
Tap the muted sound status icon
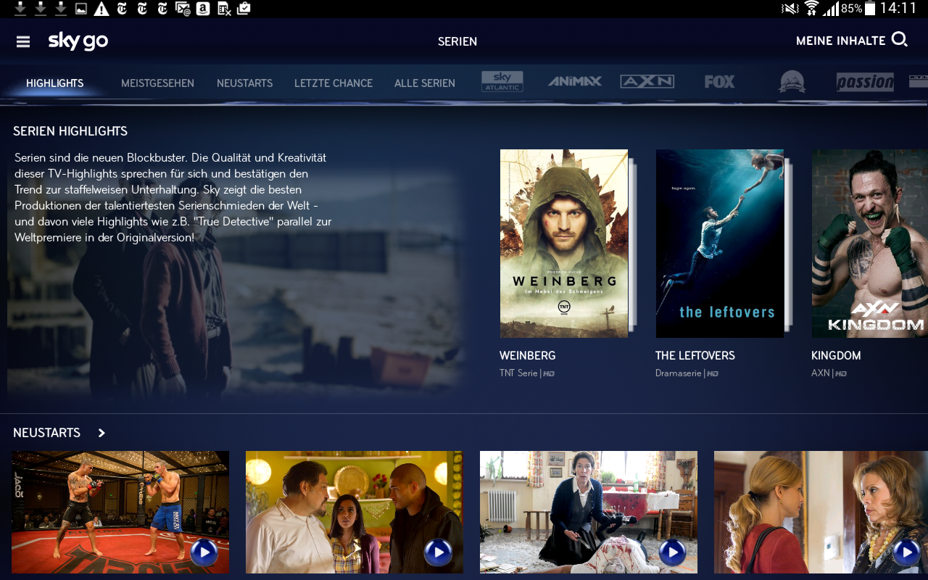(x=790, y=9)
